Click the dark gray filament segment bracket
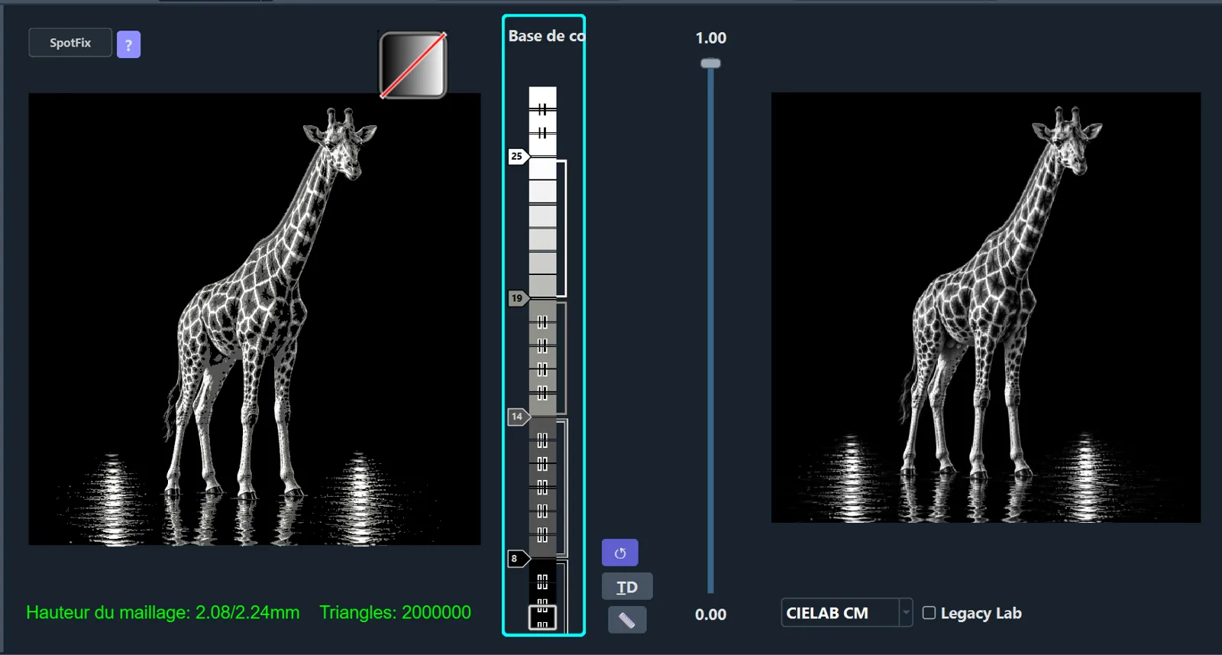 [561, 488]
